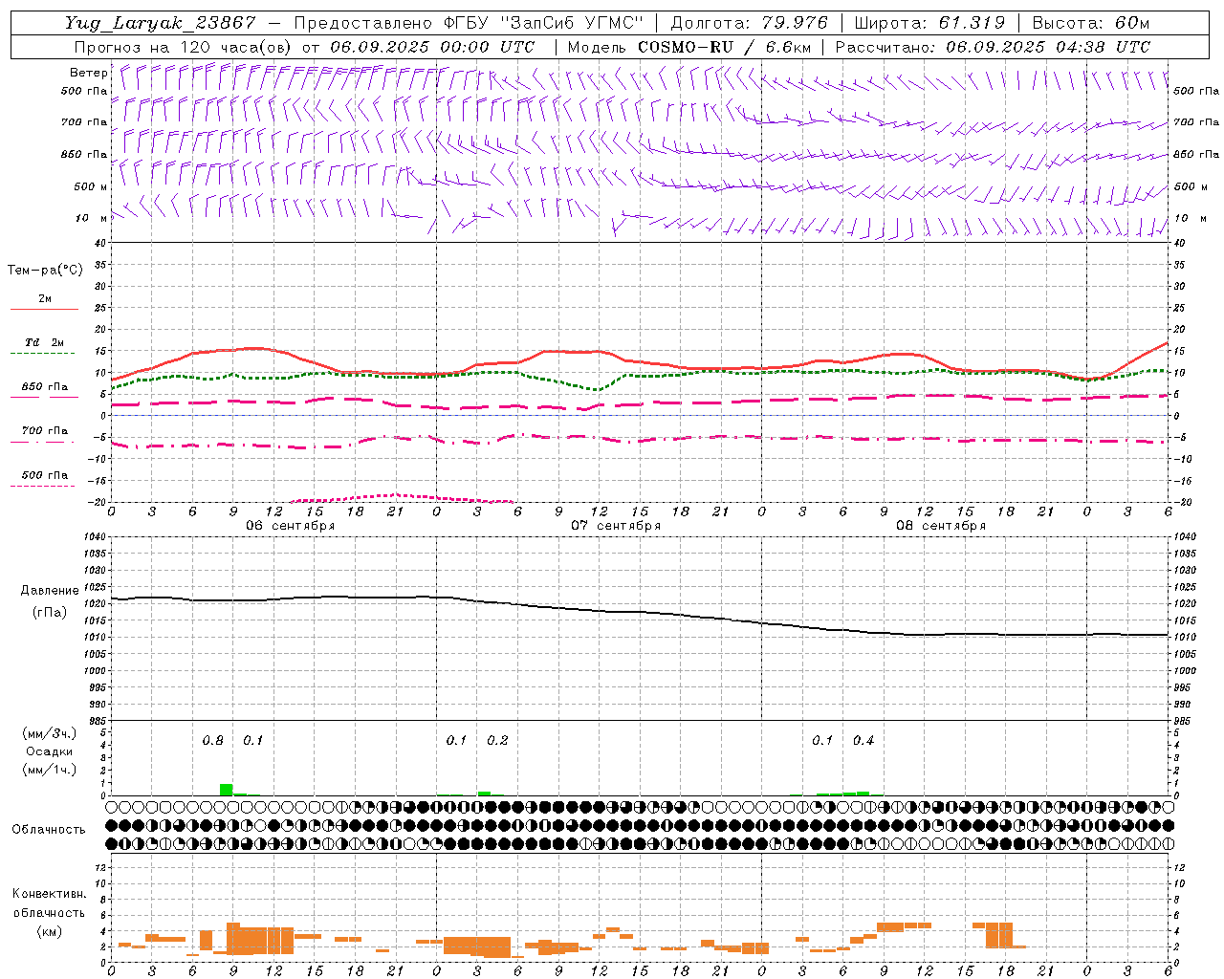This screenshot has height=979, width=1224.
Task: Click the 'Давление' pressure panel label
Action: click(x=50, y=591)
